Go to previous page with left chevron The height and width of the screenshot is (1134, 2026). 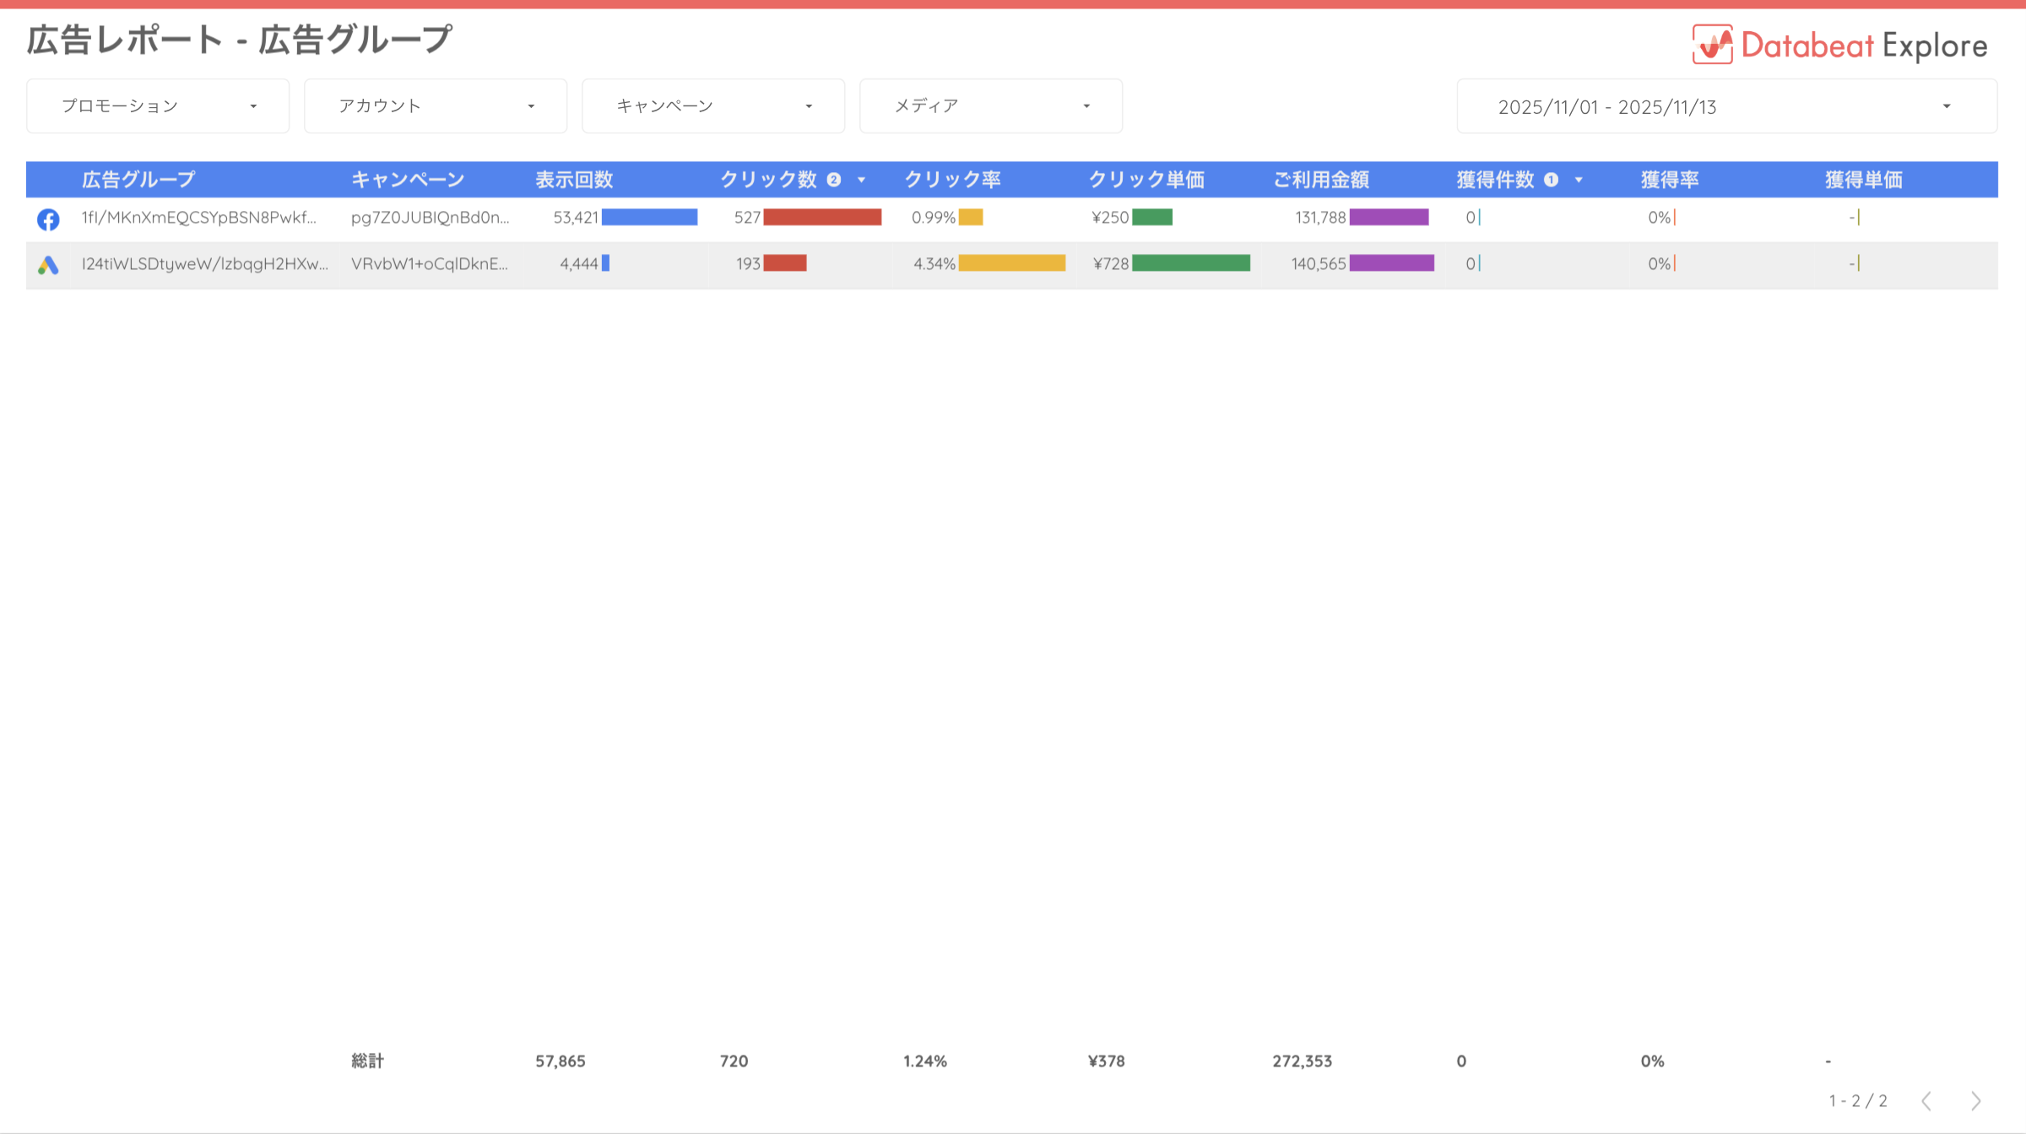1926,1100
